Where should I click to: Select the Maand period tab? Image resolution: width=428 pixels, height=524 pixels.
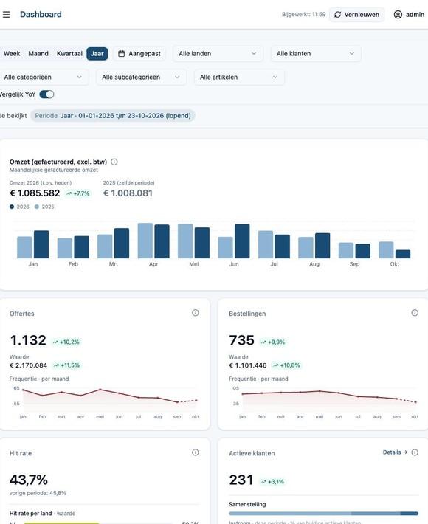coord(38,53)
